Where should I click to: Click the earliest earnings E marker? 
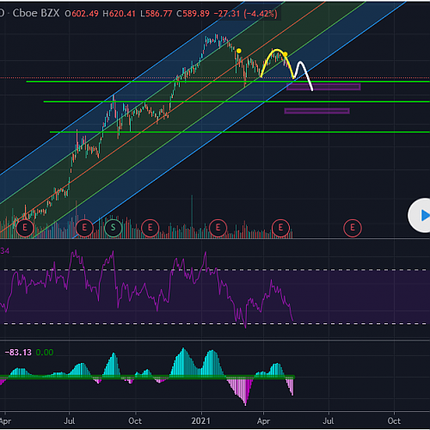pyautogui.click(x=25, y=228)
